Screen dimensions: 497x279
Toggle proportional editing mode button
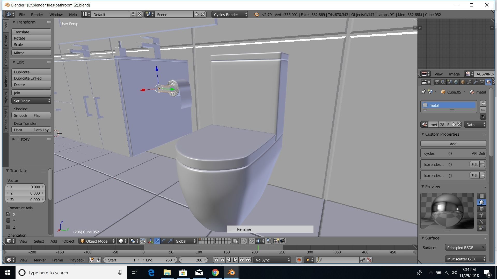point(244,241)
